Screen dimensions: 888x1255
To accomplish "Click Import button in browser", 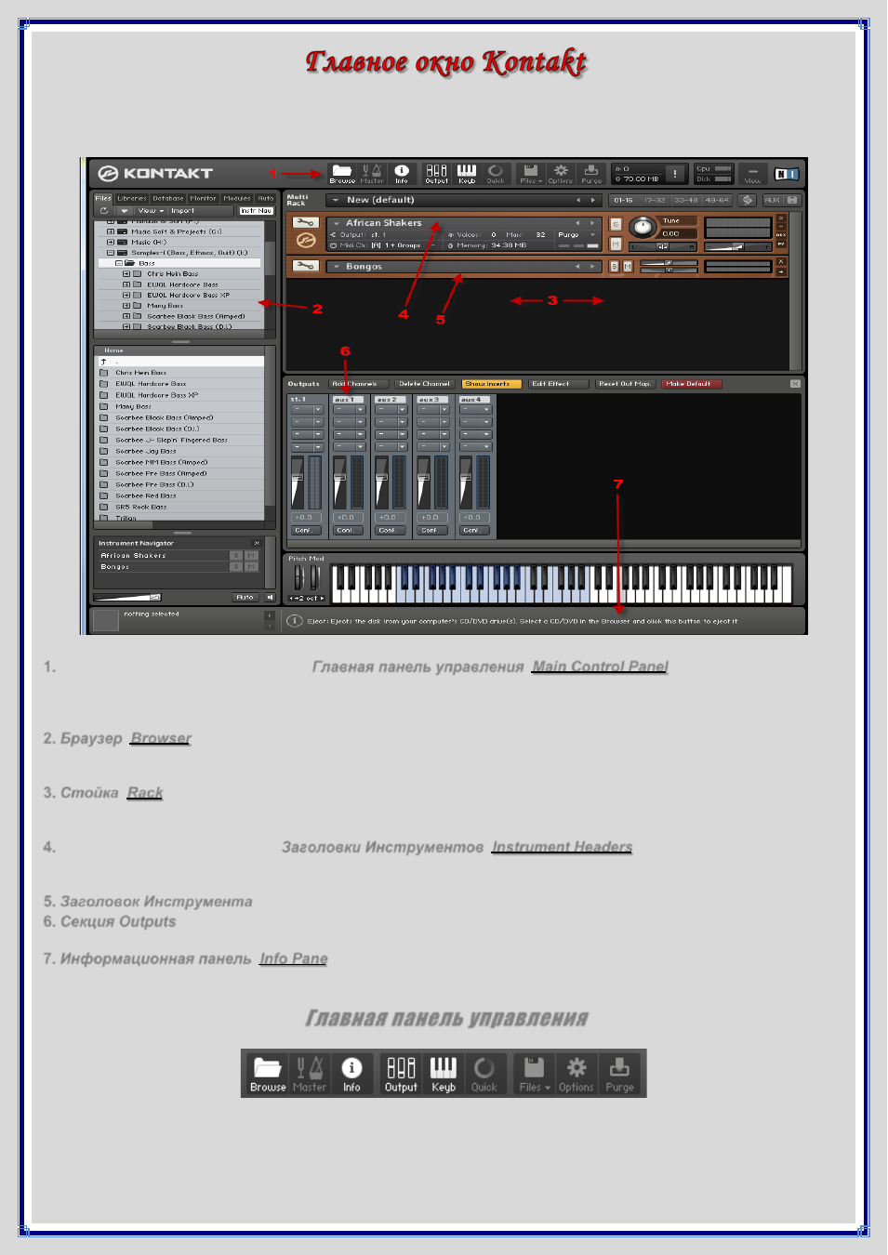I will coord(183,211).
